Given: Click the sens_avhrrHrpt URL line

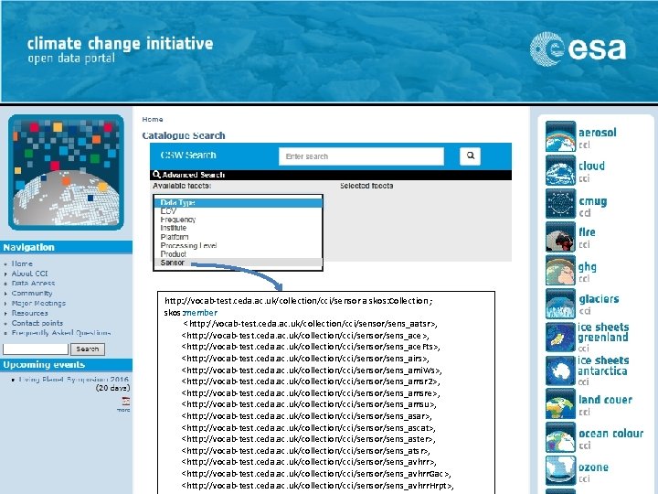Looking at the screenshot, I should click(x=318, y=486).
